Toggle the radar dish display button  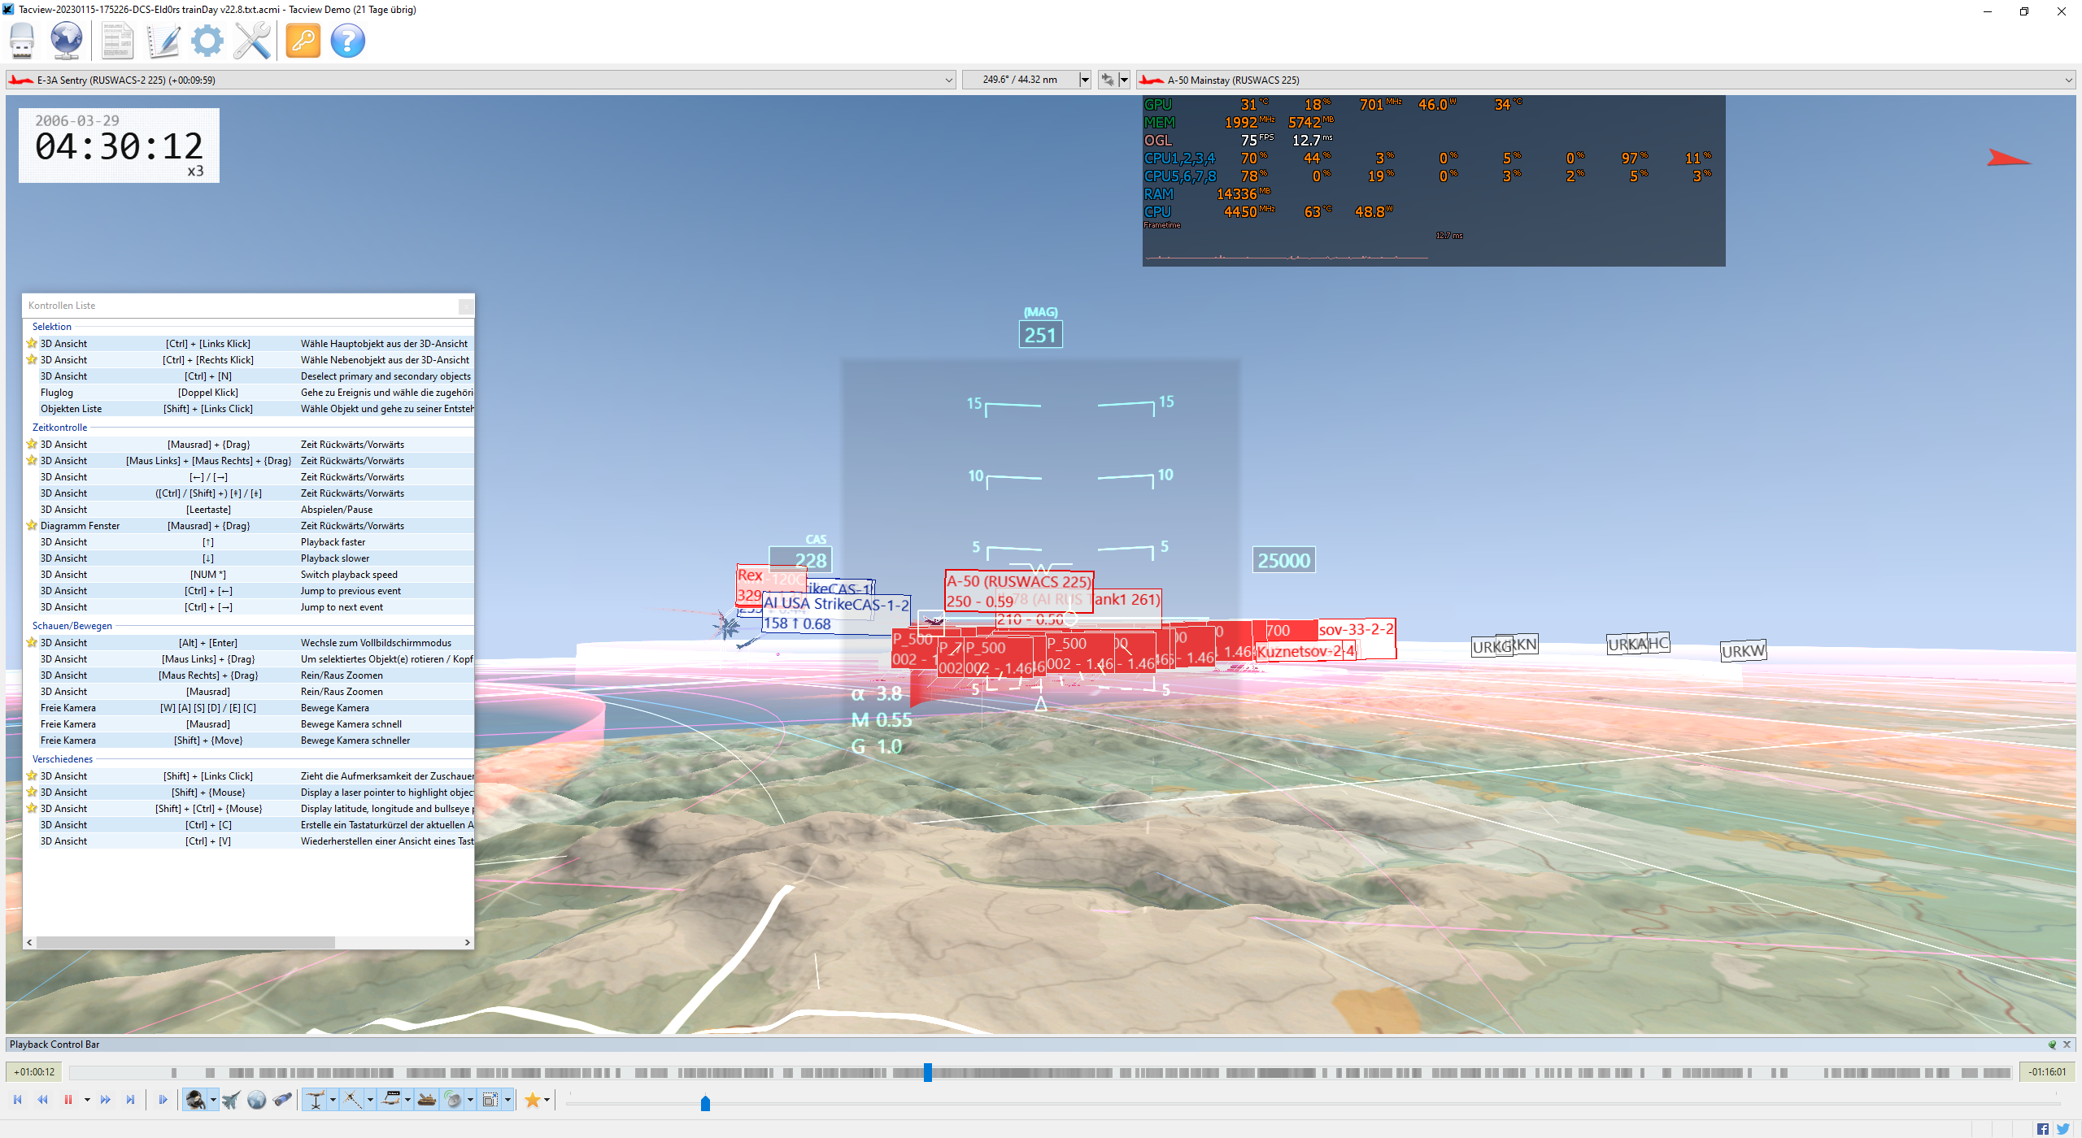point(453,1100)
